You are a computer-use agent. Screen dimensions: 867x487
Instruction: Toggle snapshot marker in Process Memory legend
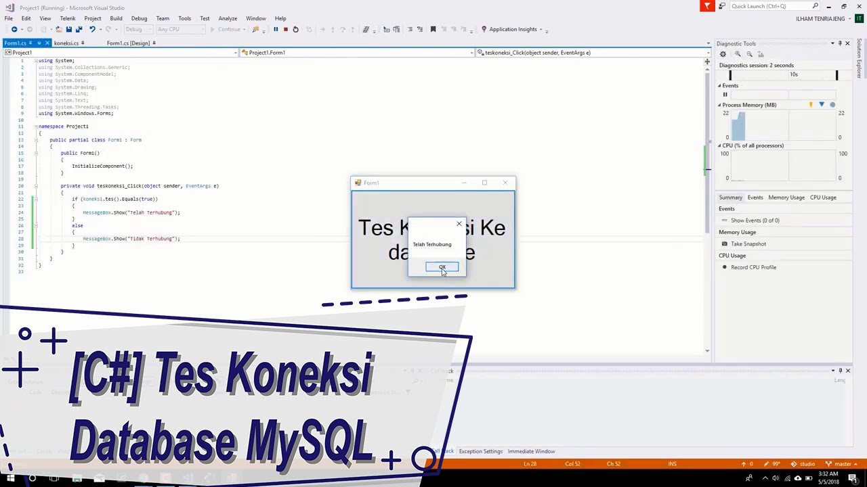822,105
